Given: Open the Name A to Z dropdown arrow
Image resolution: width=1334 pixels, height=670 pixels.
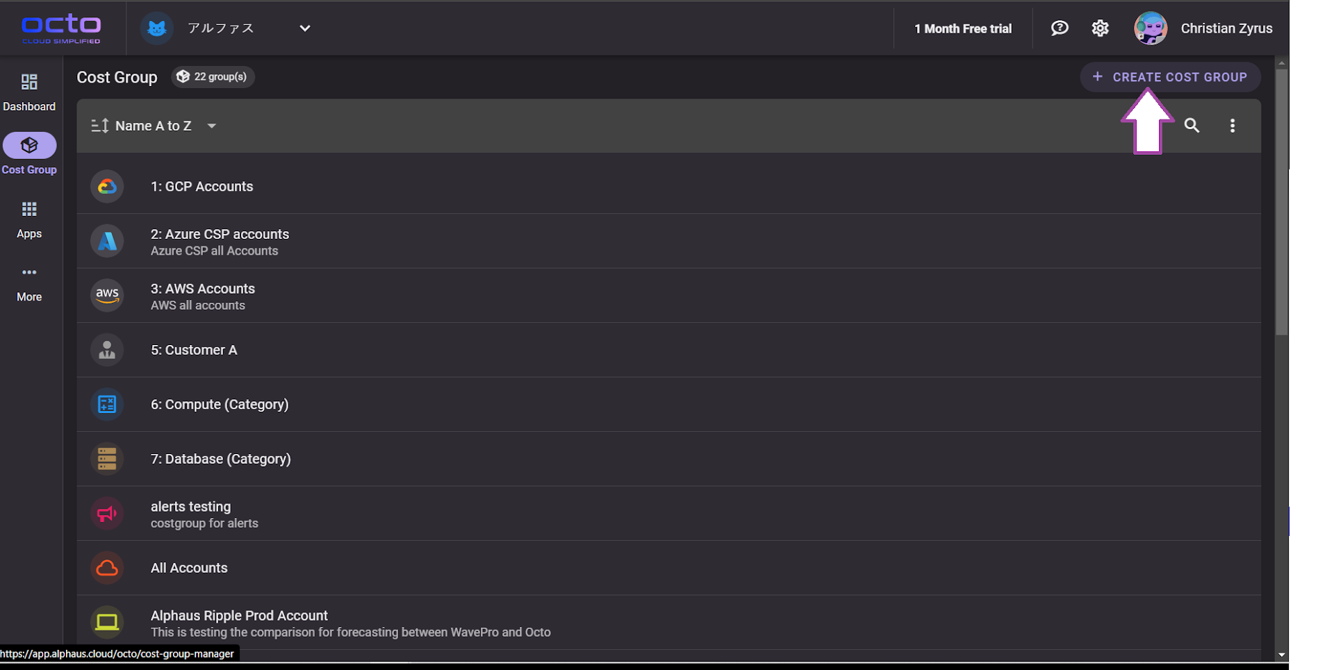Looking at the screenshot, I should [212, 126].
